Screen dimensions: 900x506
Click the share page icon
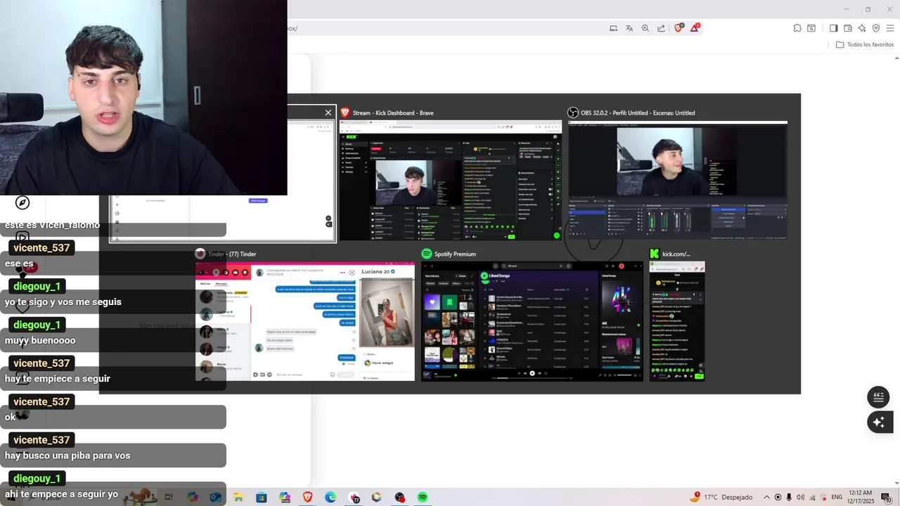tap(662, 28)
